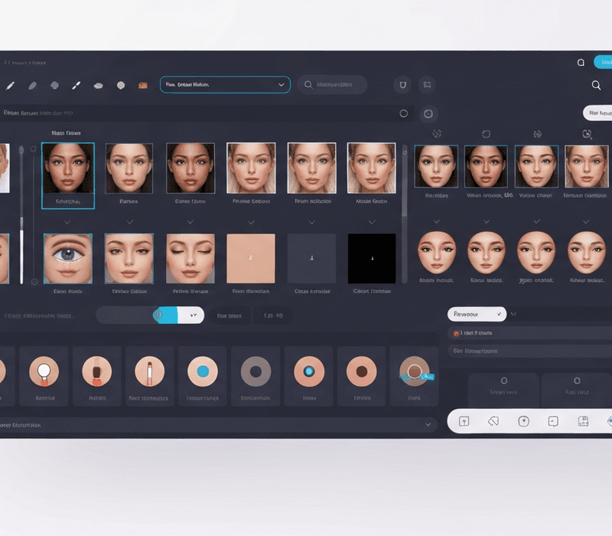612x536 pixels.
Task: Click the right card with circle icon below the rows
Action: pos(577,390)
